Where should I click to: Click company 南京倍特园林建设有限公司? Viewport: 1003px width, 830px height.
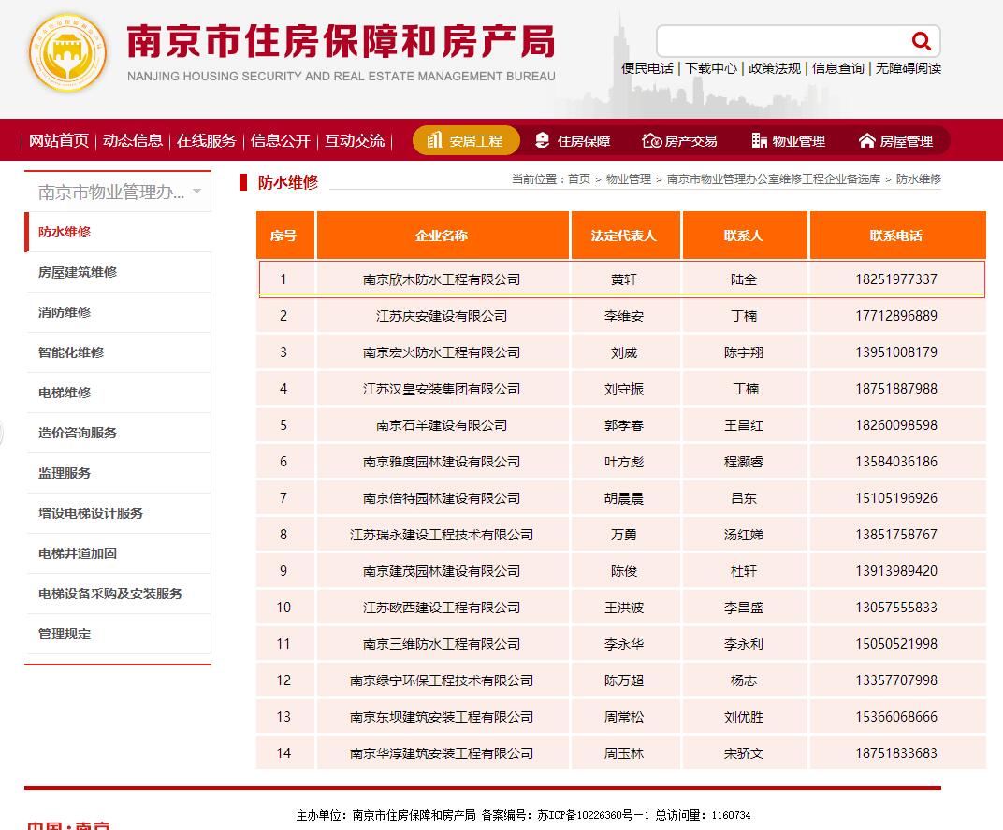click(442, 498)
